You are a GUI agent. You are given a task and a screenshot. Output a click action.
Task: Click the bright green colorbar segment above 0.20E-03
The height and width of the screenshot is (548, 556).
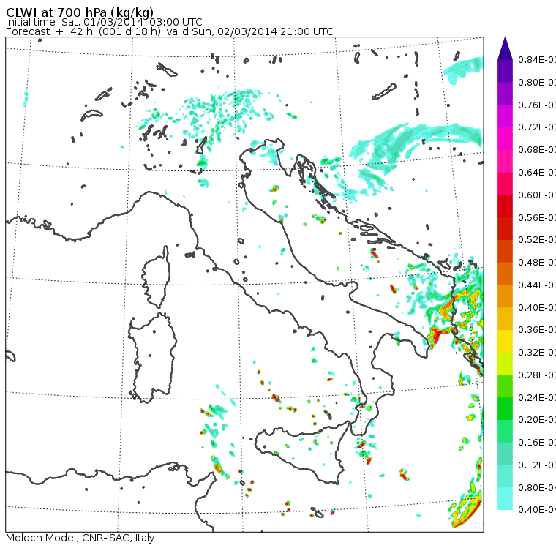tap(505, 408)
